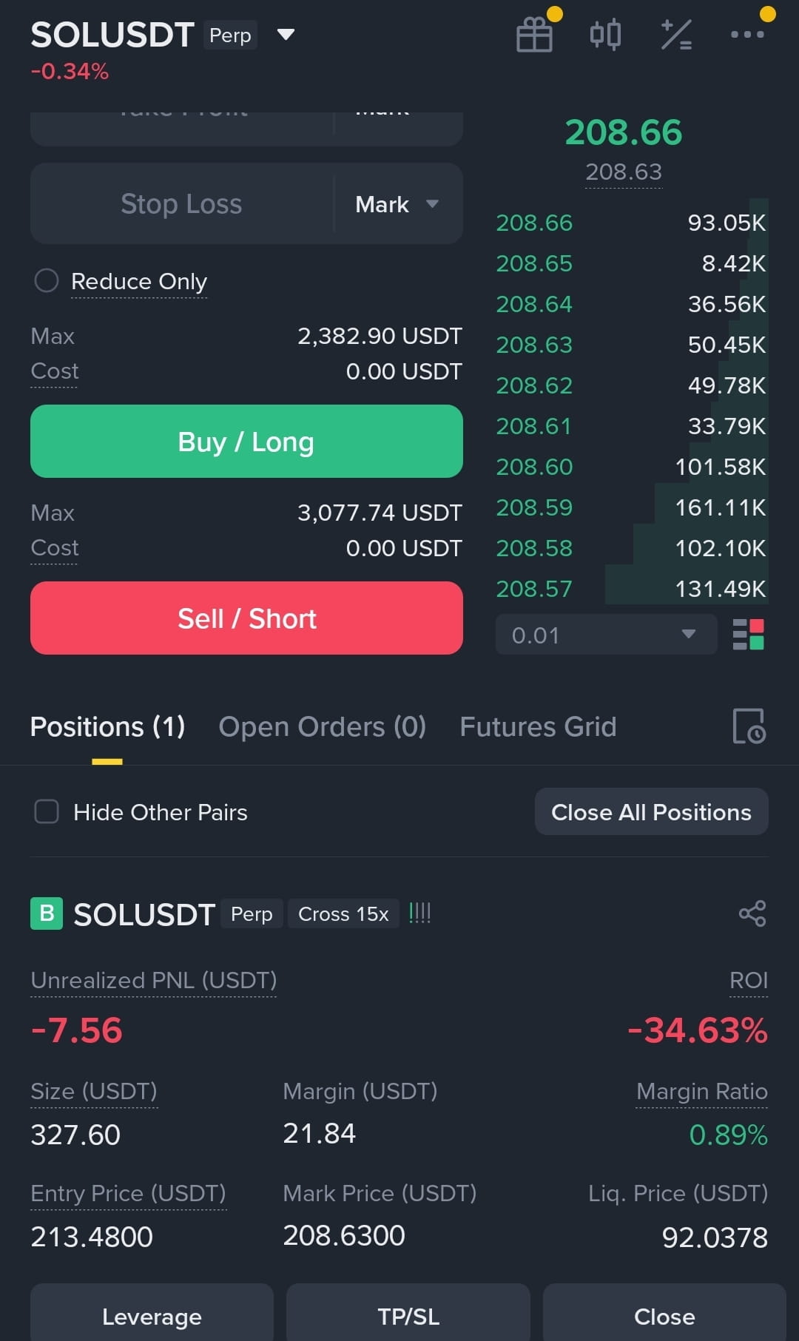Switch to the Open Orders (0) tab
Image resolution: width=799 pixels, height=1341 pixels.
323,726
